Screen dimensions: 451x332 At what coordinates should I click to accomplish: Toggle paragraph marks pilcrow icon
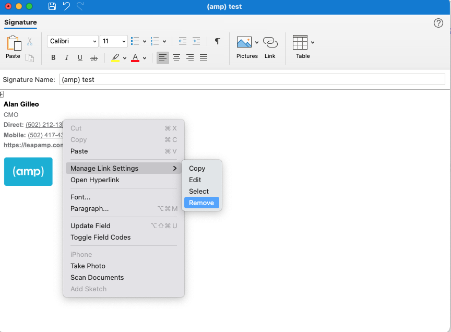[218, 41]
